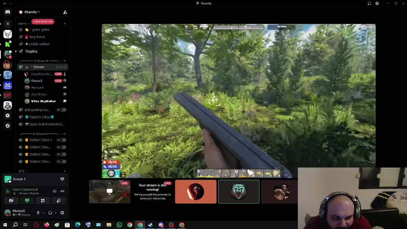Open the green 'K' server icon

8,44
